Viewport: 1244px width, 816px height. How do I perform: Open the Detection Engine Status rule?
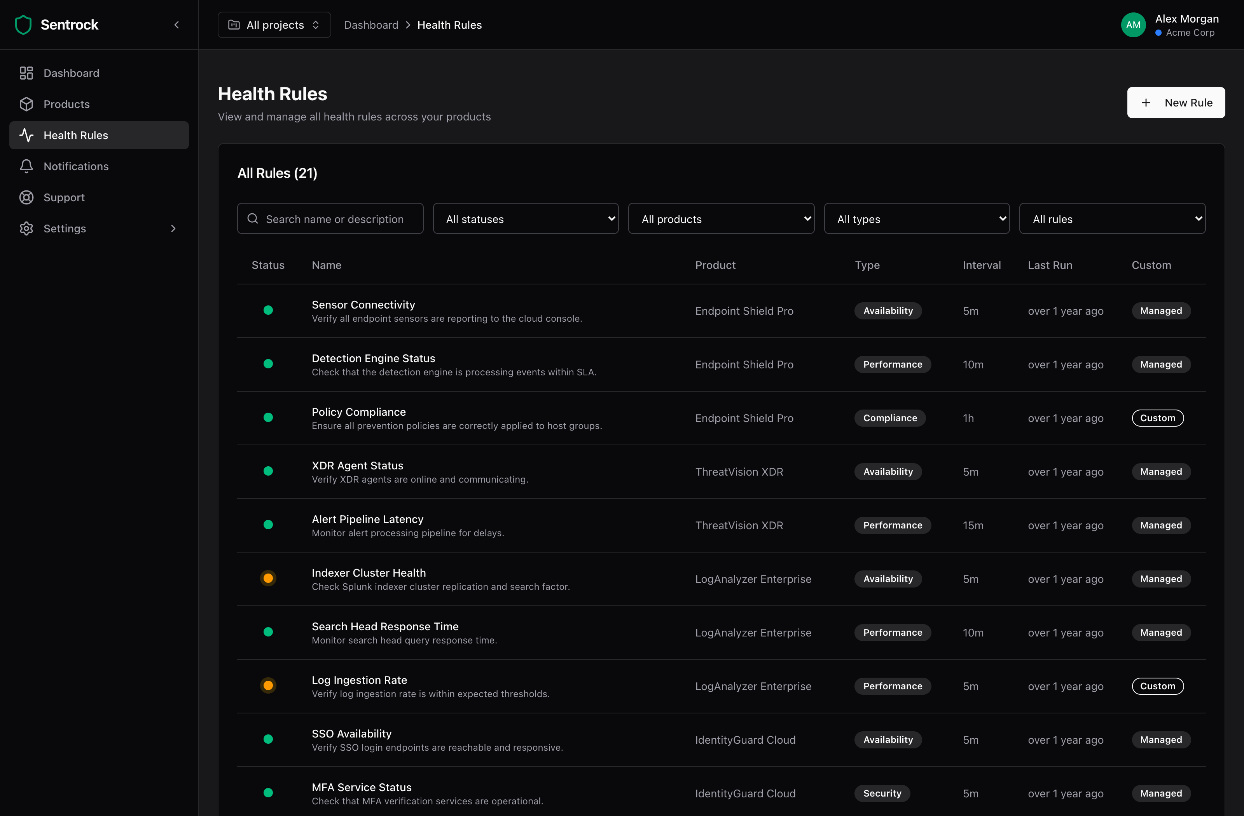coord(721,364)
